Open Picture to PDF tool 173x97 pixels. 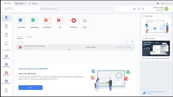6,82
